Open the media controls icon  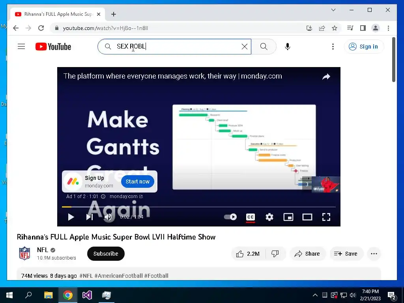(x=350, y=28)
